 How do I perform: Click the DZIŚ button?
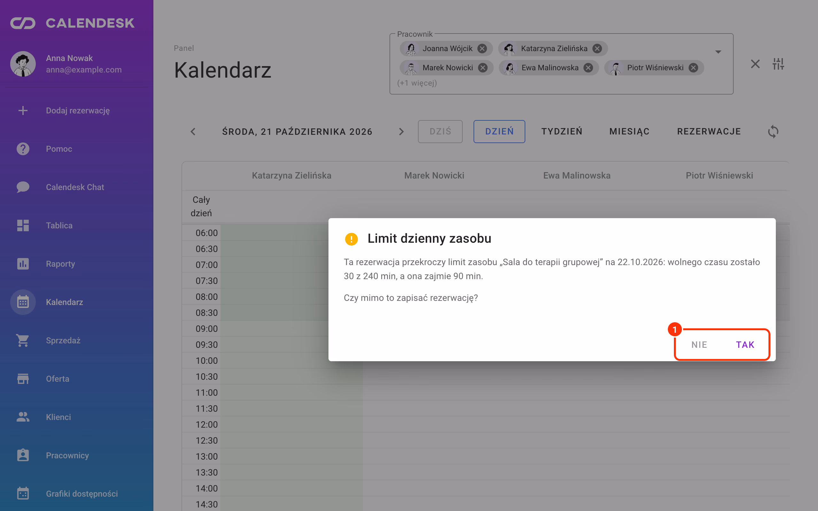[440, 132]
